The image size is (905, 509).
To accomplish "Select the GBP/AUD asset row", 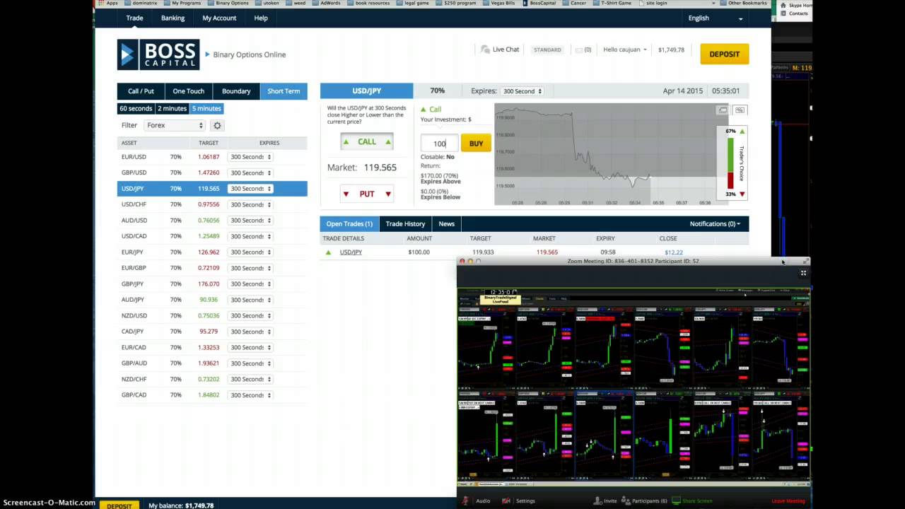I will (212, 363).
